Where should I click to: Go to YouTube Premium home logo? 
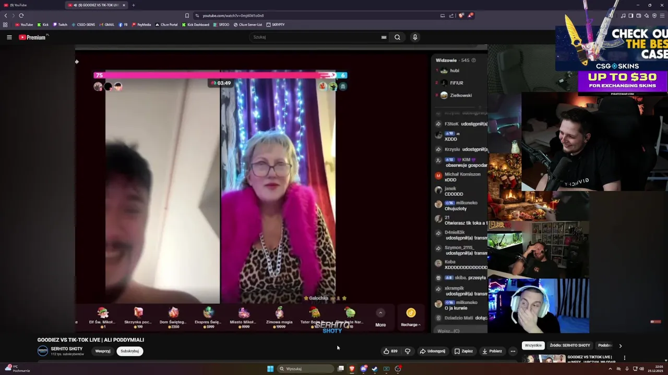click(32, 37)
